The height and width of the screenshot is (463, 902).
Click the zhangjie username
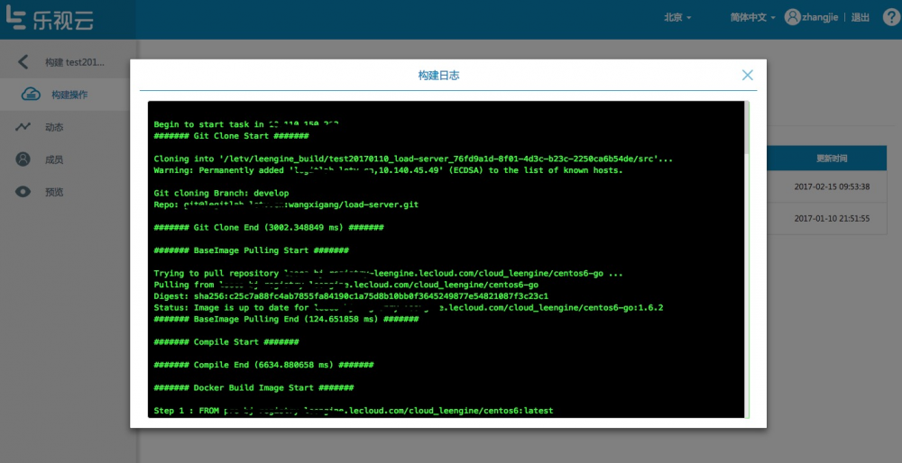(x=821, y=18)
